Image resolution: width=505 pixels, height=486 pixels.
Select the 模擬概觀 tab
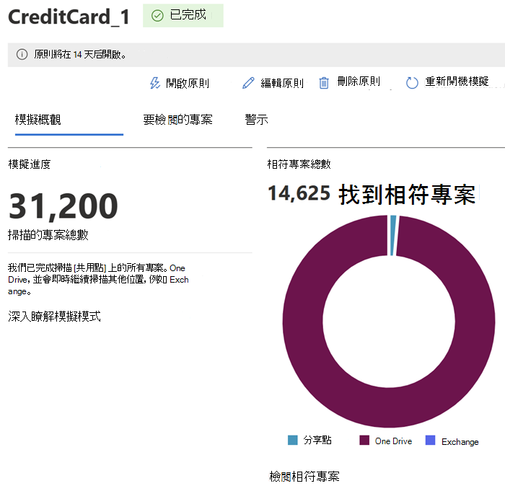pyautogui.click(x=38, y=120)
